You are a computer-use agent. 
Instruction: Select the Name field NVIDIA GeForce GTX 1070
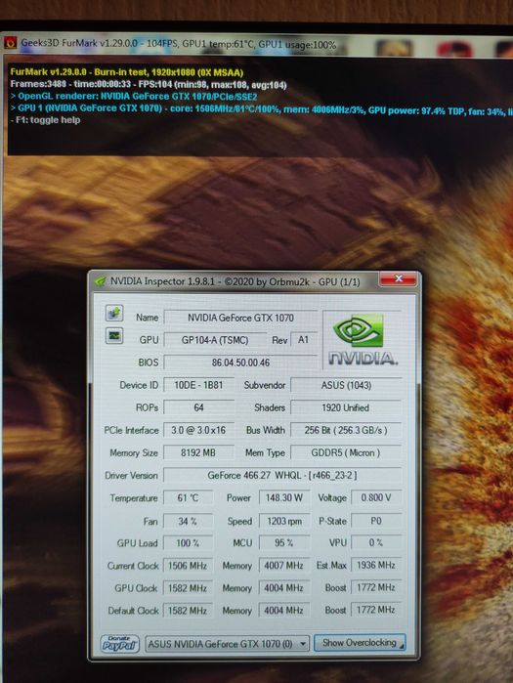tap(240, 318)
